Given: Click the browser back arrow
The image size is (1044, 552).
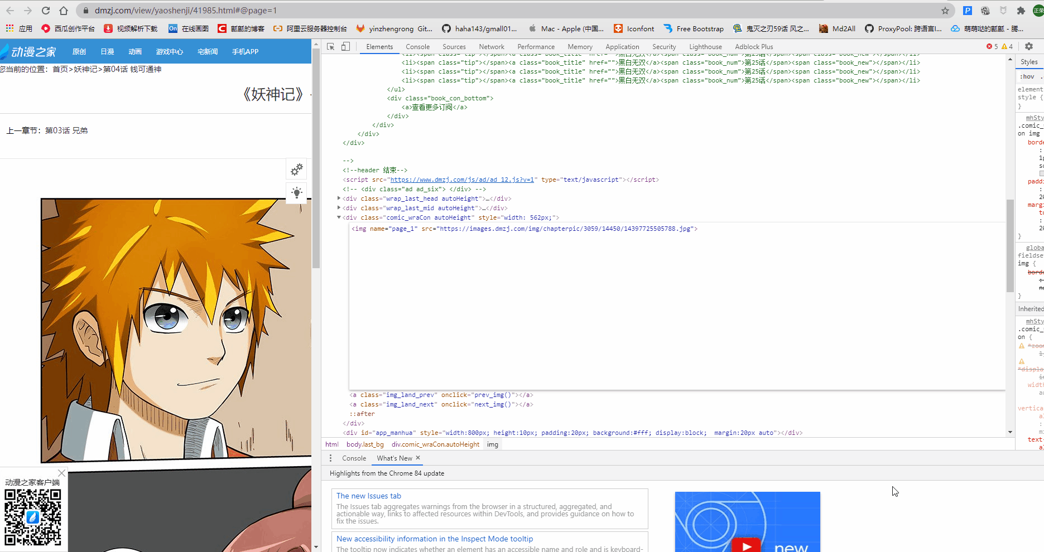Looking at the screenshot, I should [x=10, y=11].
